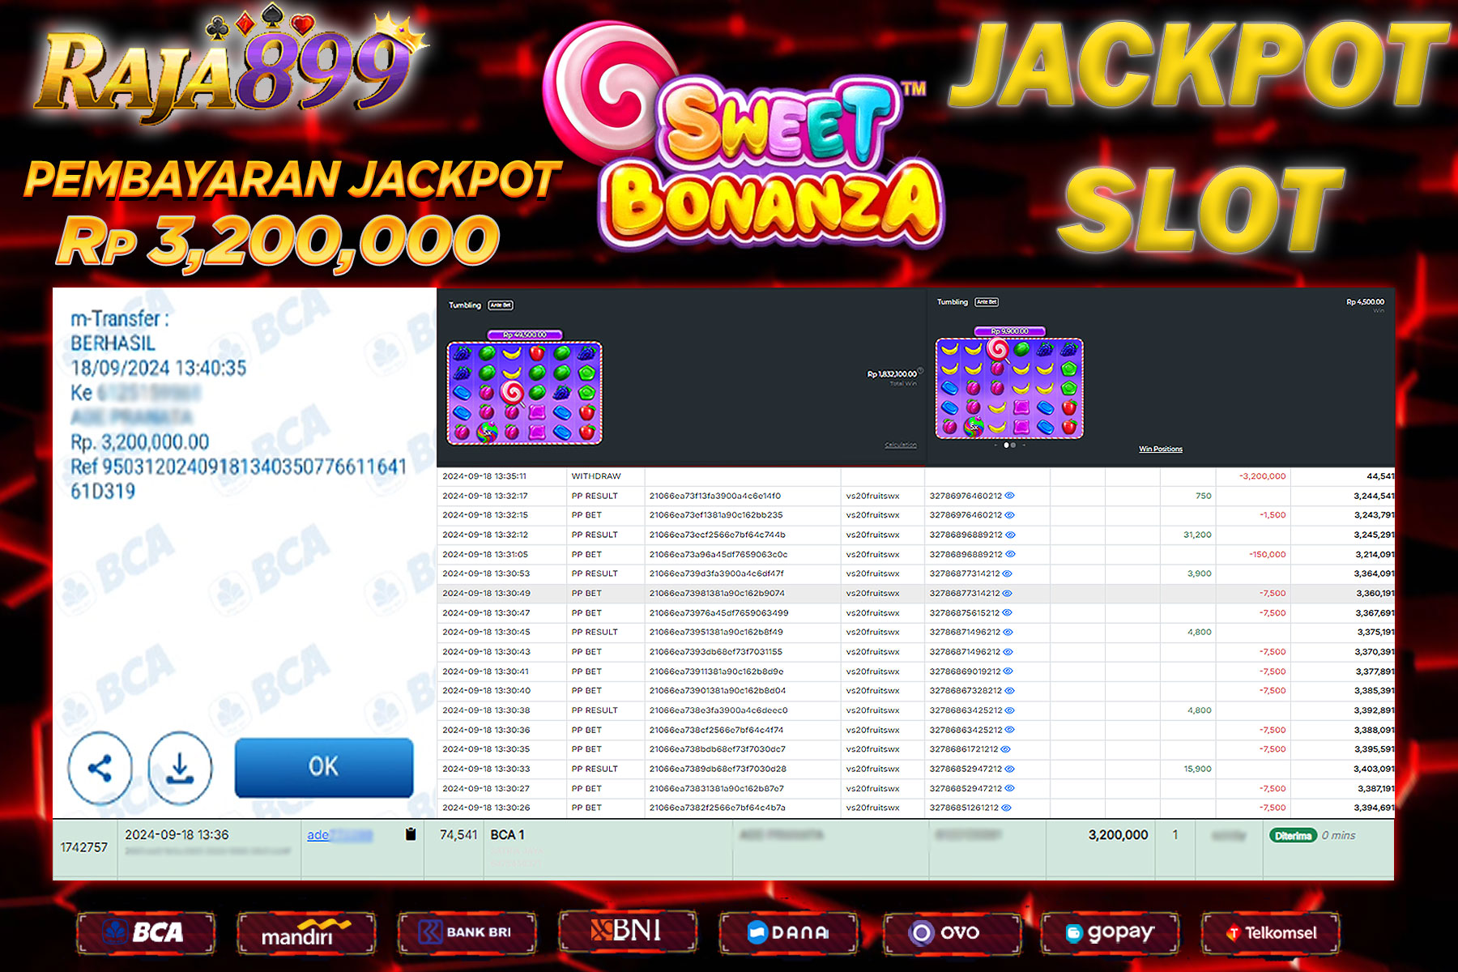Screen dimensions: 1458x972
Task: Click eye icon in 13:30:45 PP RESULT row
Action: pyautogui.click(x=1008, y=633)
